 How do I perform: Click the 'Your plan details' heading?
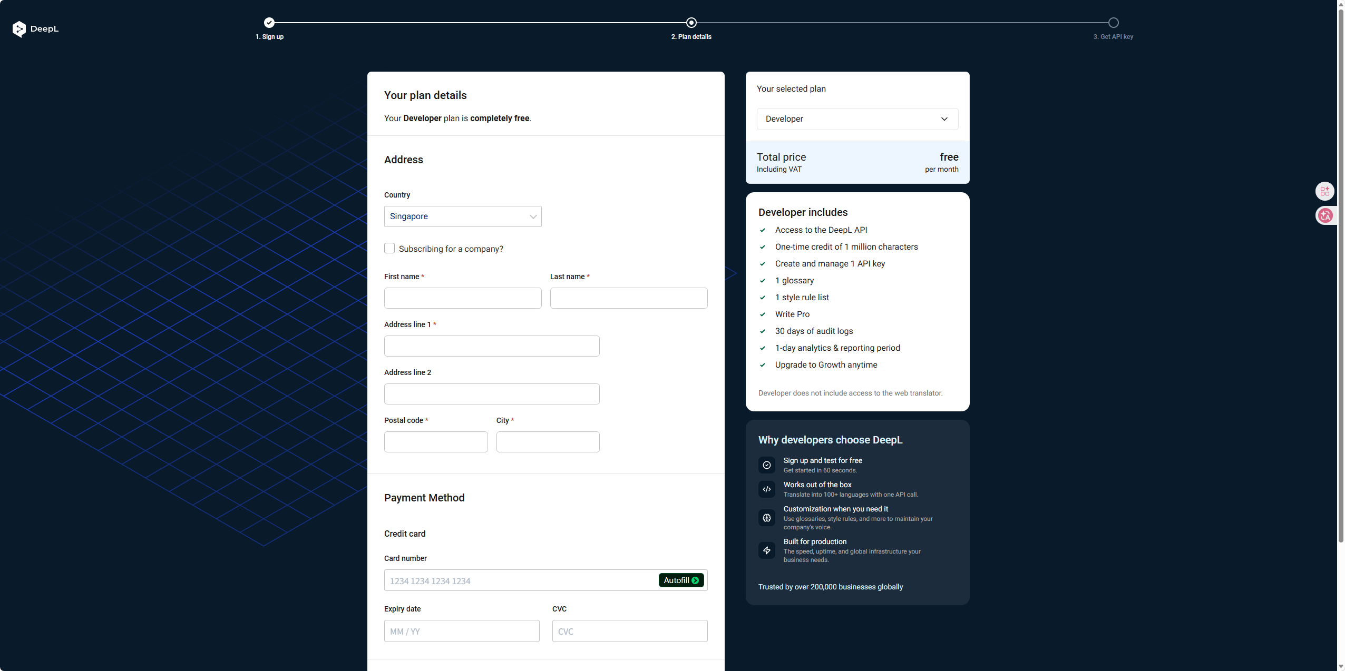pyautogui.click(x=425, y=95)
